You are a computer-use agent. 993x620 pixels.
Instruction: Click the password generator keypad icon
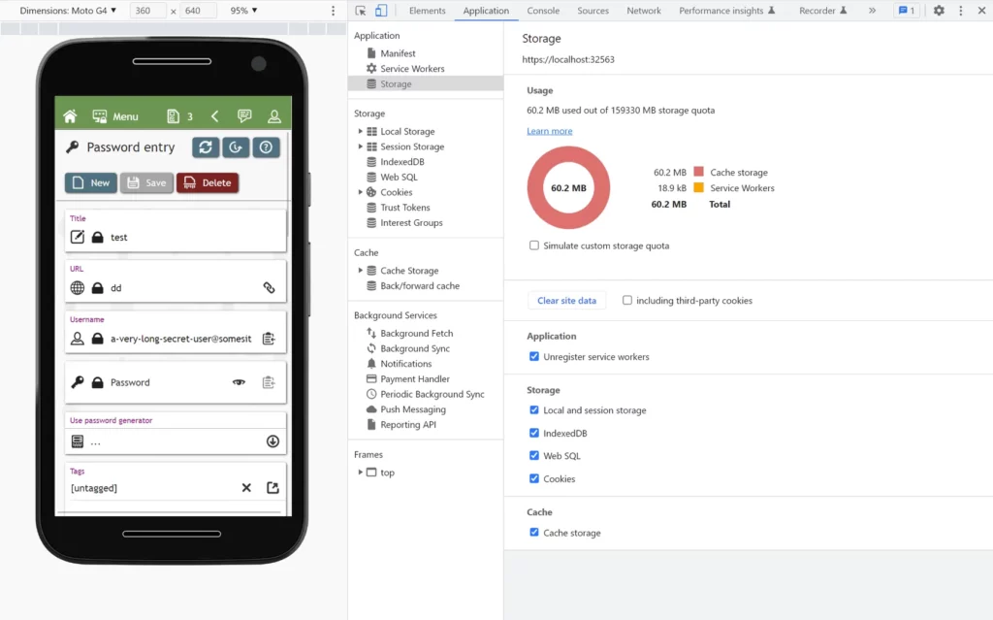(78, 441)
